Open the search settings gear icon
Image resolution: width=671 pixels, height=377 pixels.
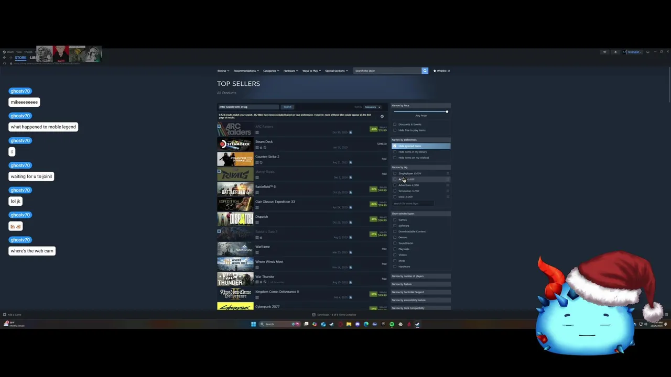point(382,116)
